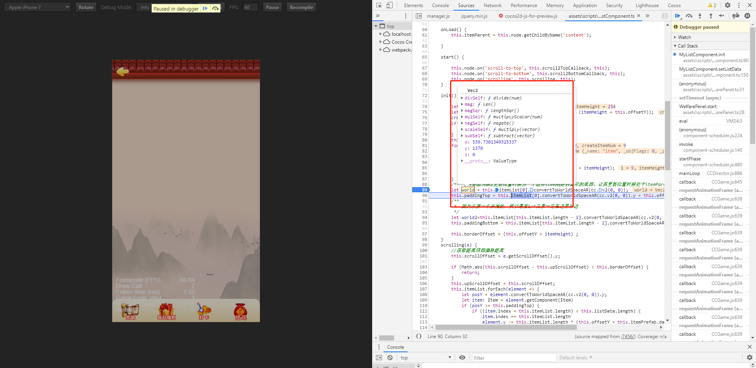Collapse the top frame tree node
The width and height of the screenshot is (756, 368).
376,26
